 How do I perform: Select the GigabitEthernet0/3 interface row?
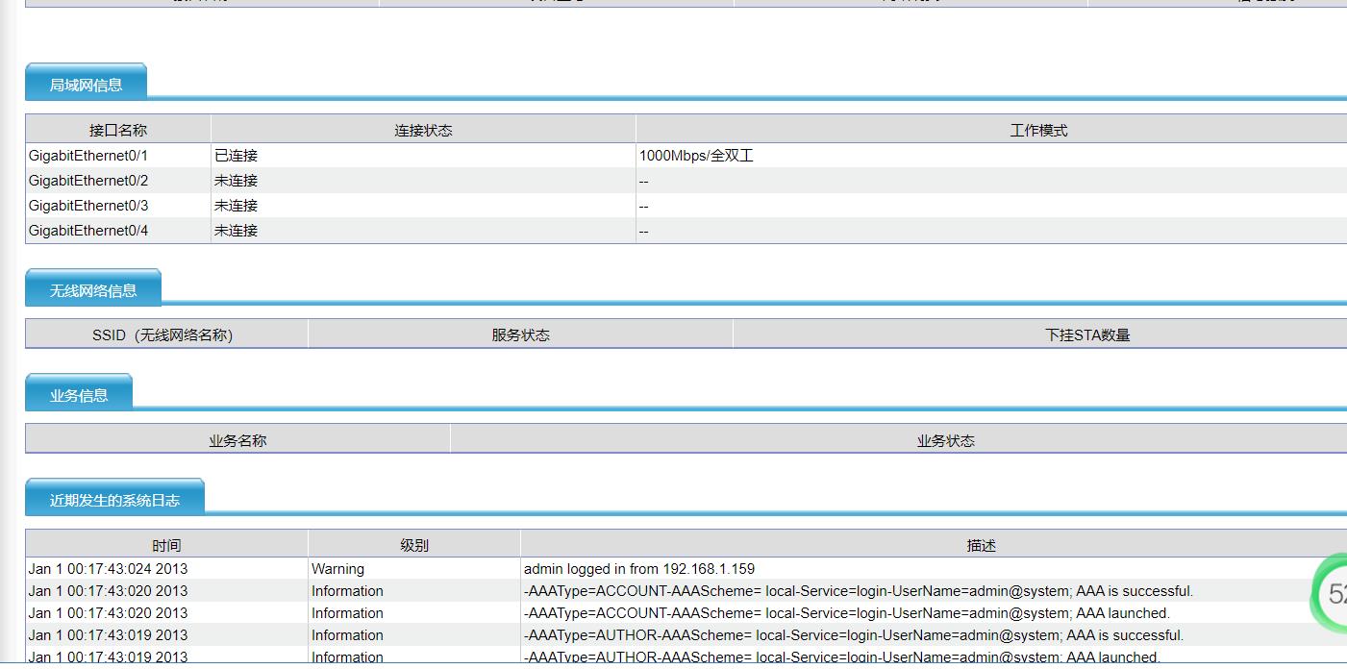click(x=686, y=205)
